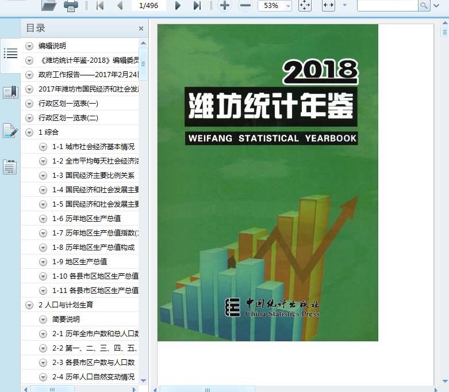Open 2-1 历年全市户数和总人口数
This screenshot has width=449, height=392.
95,333
